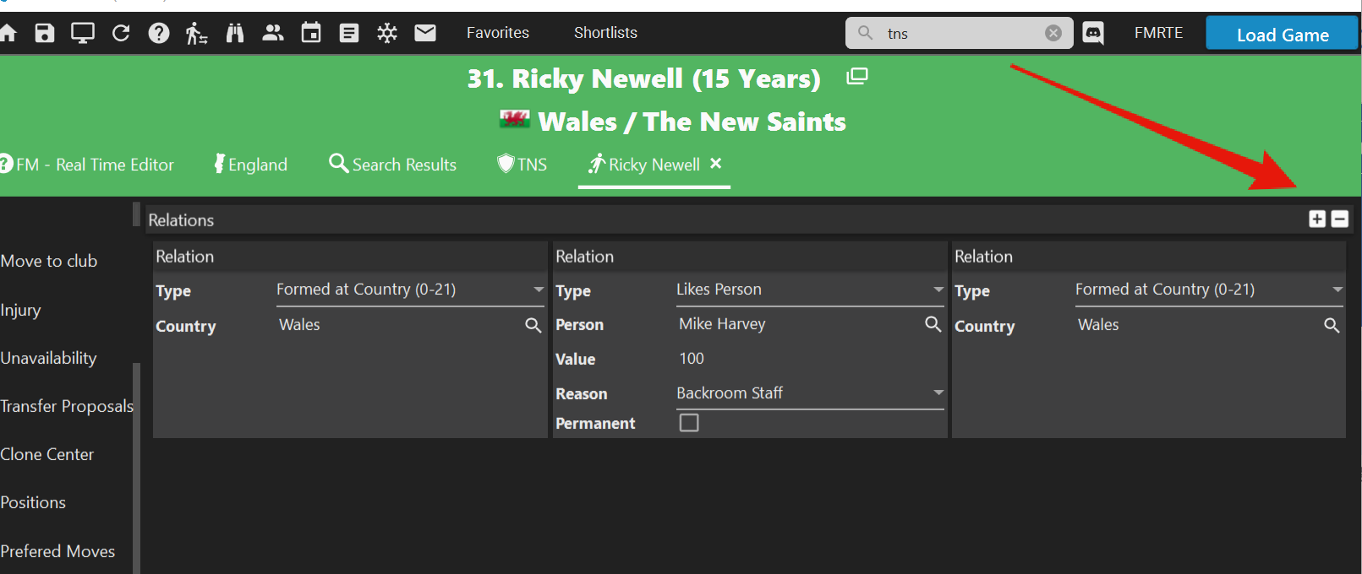
Task: Click the Relations panel header
Action: (749, 220)
